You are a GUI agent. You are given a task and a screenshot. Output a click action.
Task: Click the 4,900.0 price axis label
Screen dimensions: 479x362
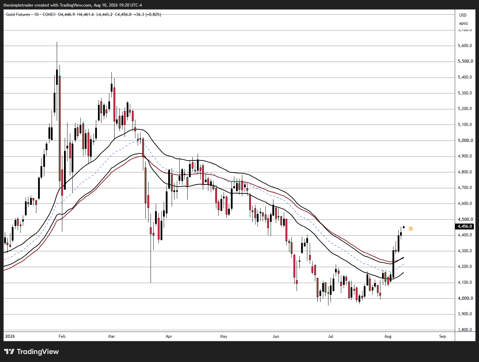(465, 156)
